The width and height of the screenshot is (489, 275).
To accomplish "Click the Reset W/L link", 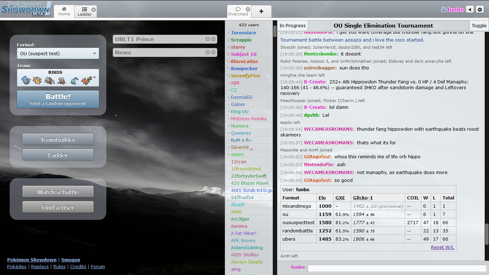I will coord(442,247).
